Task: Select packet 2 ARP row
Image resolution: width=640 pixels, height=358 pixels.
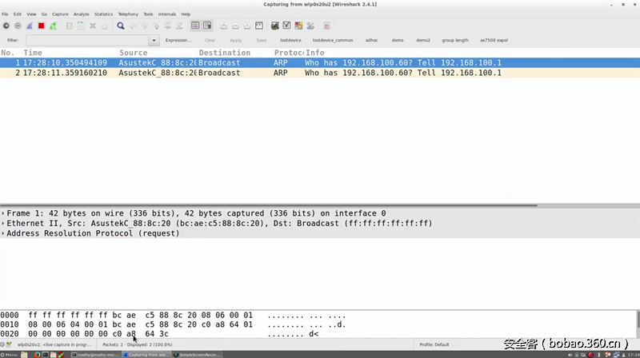Action: pyautogui.click(x=320, y=73)
